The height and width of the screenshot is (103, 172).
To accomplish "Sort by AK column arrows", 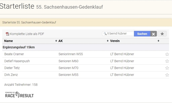I will (107, 41).
